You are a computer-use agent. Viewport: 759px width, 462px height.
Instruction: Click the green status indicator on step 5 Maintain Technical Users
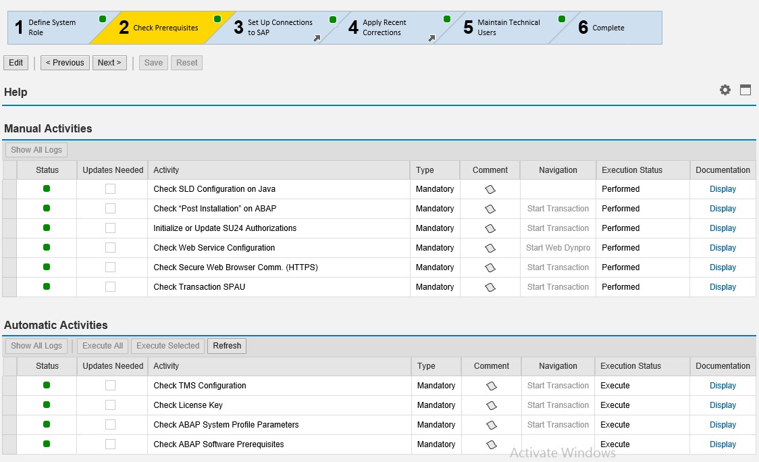(x=562, y=19)
